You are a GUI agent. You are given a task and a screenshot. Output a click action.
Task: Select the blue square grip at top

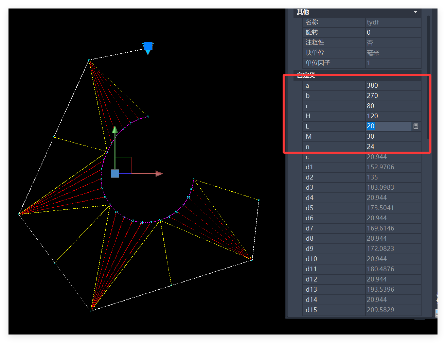click(x=148, y=46)
